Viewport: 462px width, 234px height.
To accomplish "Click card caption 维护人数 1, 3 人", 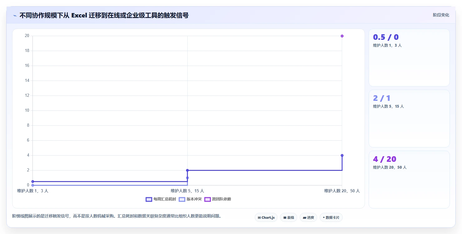I will pyautogui.click(x=387, y=45).
